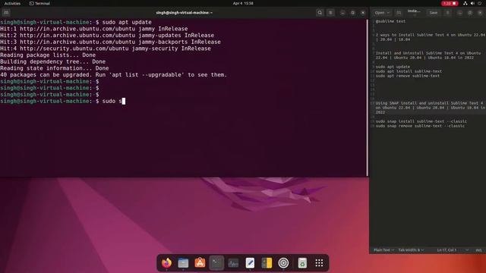Open the circular target app in the dock
The width and height of the screenshot is (486, 273).
283,263
